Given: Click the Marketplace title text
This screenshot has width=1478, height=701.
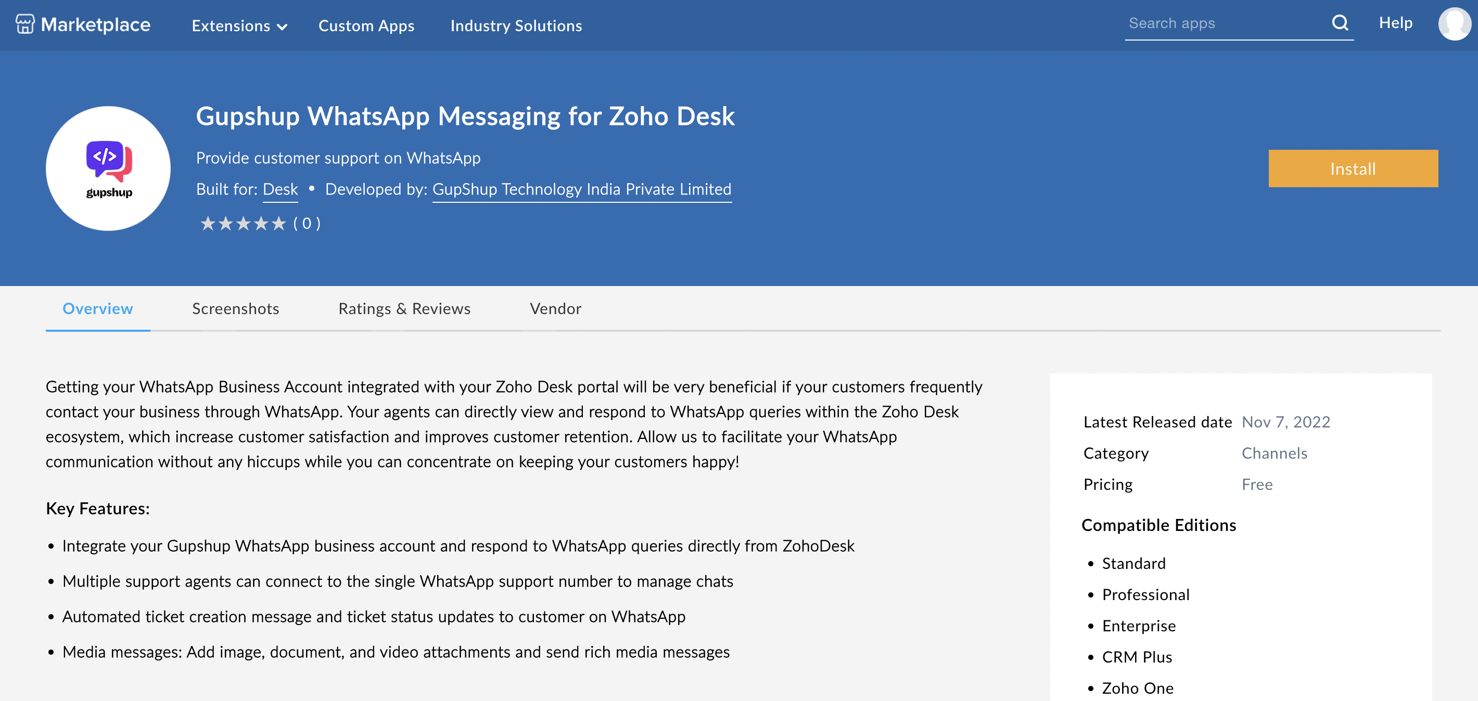Looking at the screenshot, I should pos(96,24).
